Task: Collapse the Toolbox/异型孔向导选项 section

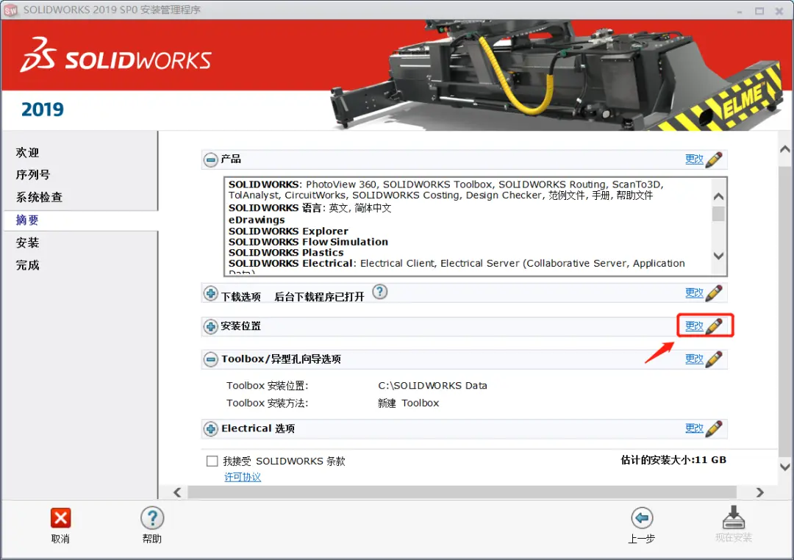Action: [211, 359]
